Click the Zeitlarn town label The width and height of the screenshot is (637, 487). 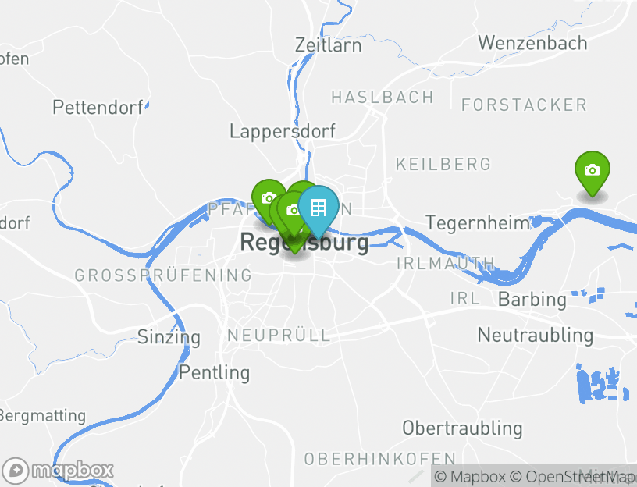coord(328,44)
